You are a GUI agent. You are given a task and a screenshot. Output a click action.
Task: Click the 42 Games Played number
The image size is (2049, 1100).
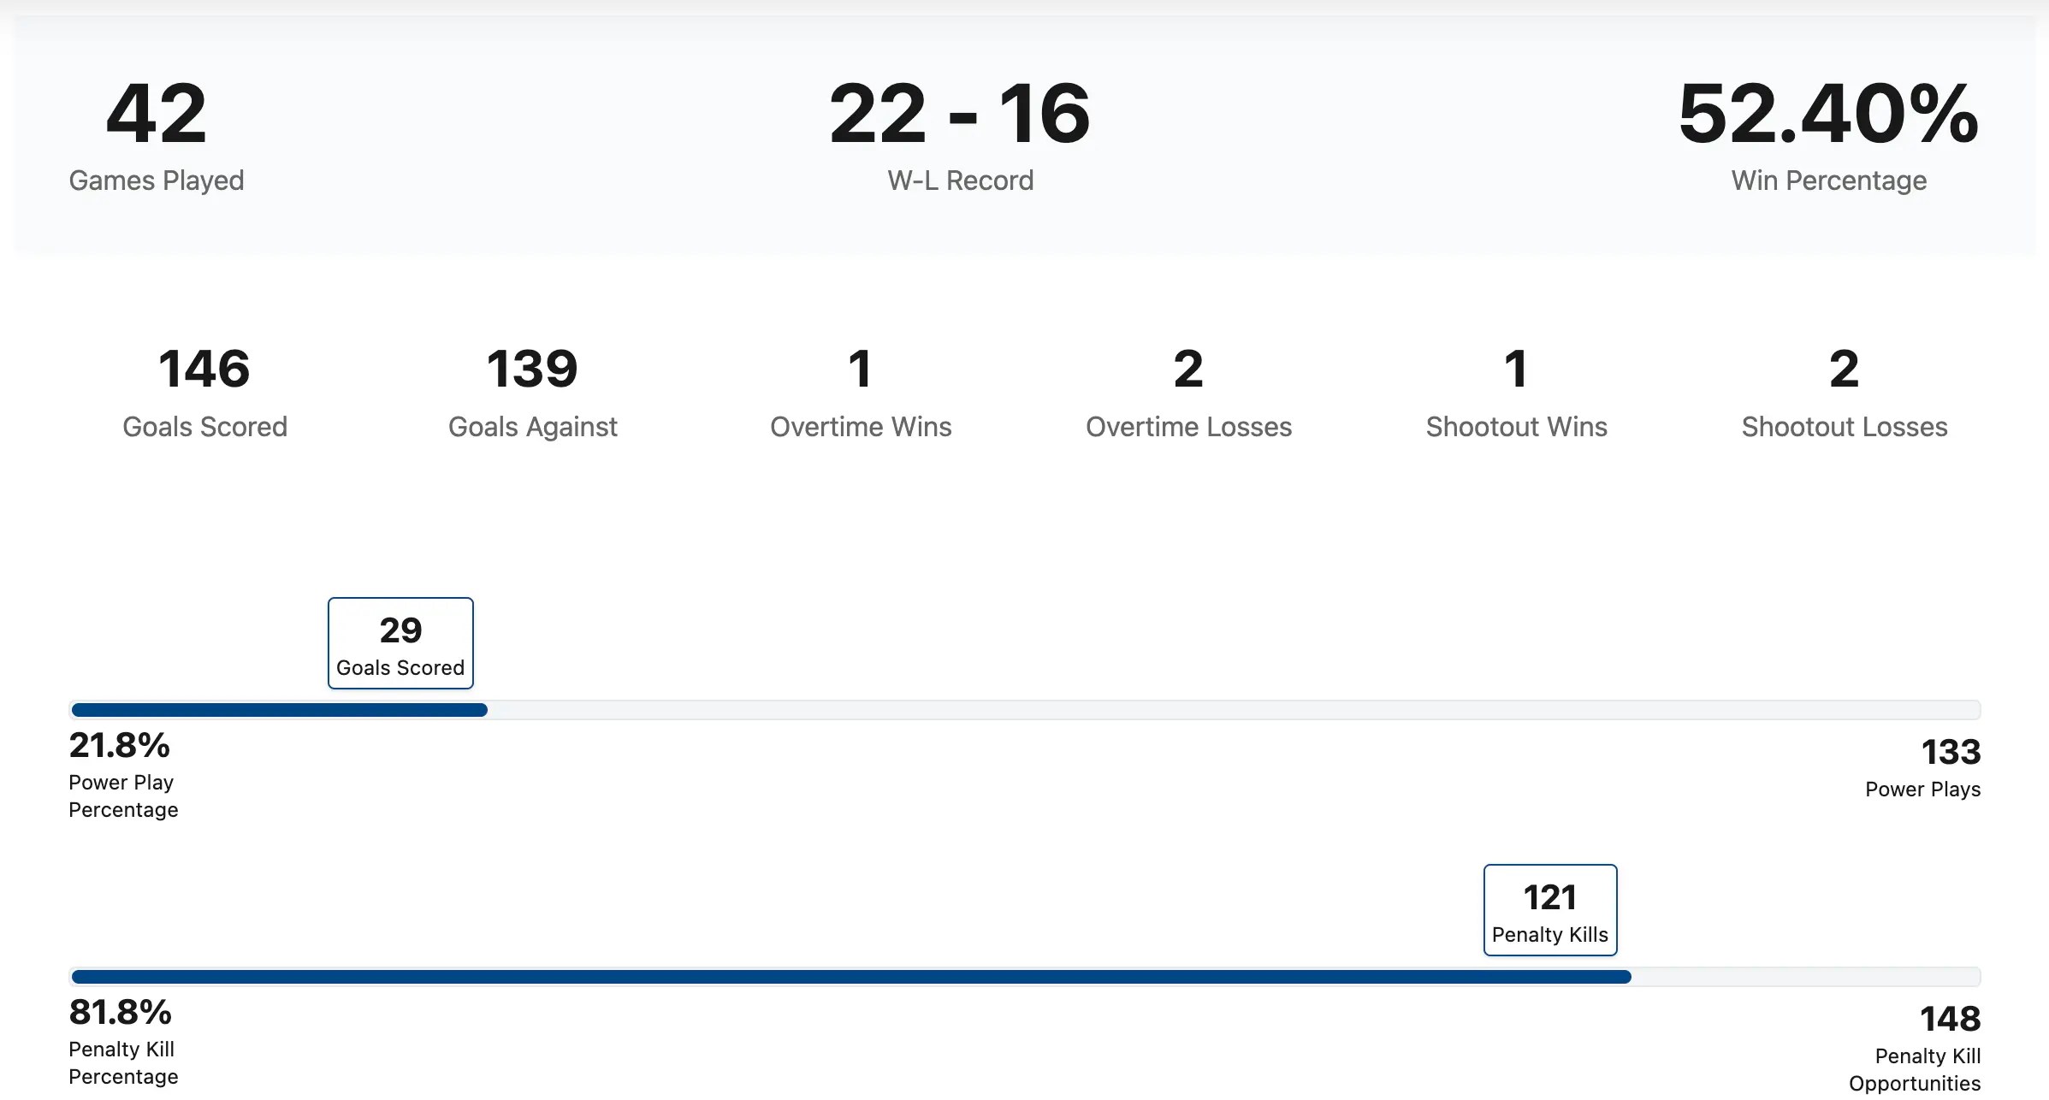click(x=156, y=114)
